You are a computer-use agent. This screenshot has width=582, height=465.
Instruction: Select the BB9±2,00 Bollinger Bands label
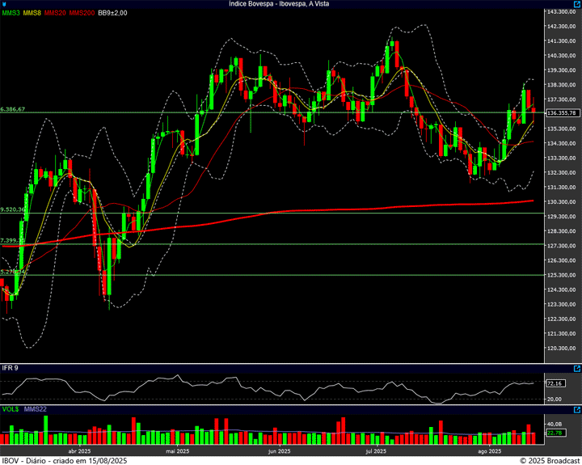(x=112, y=13)
